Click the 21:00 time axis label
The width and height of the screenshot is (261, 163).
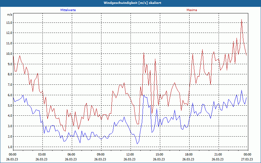[218, 155]
